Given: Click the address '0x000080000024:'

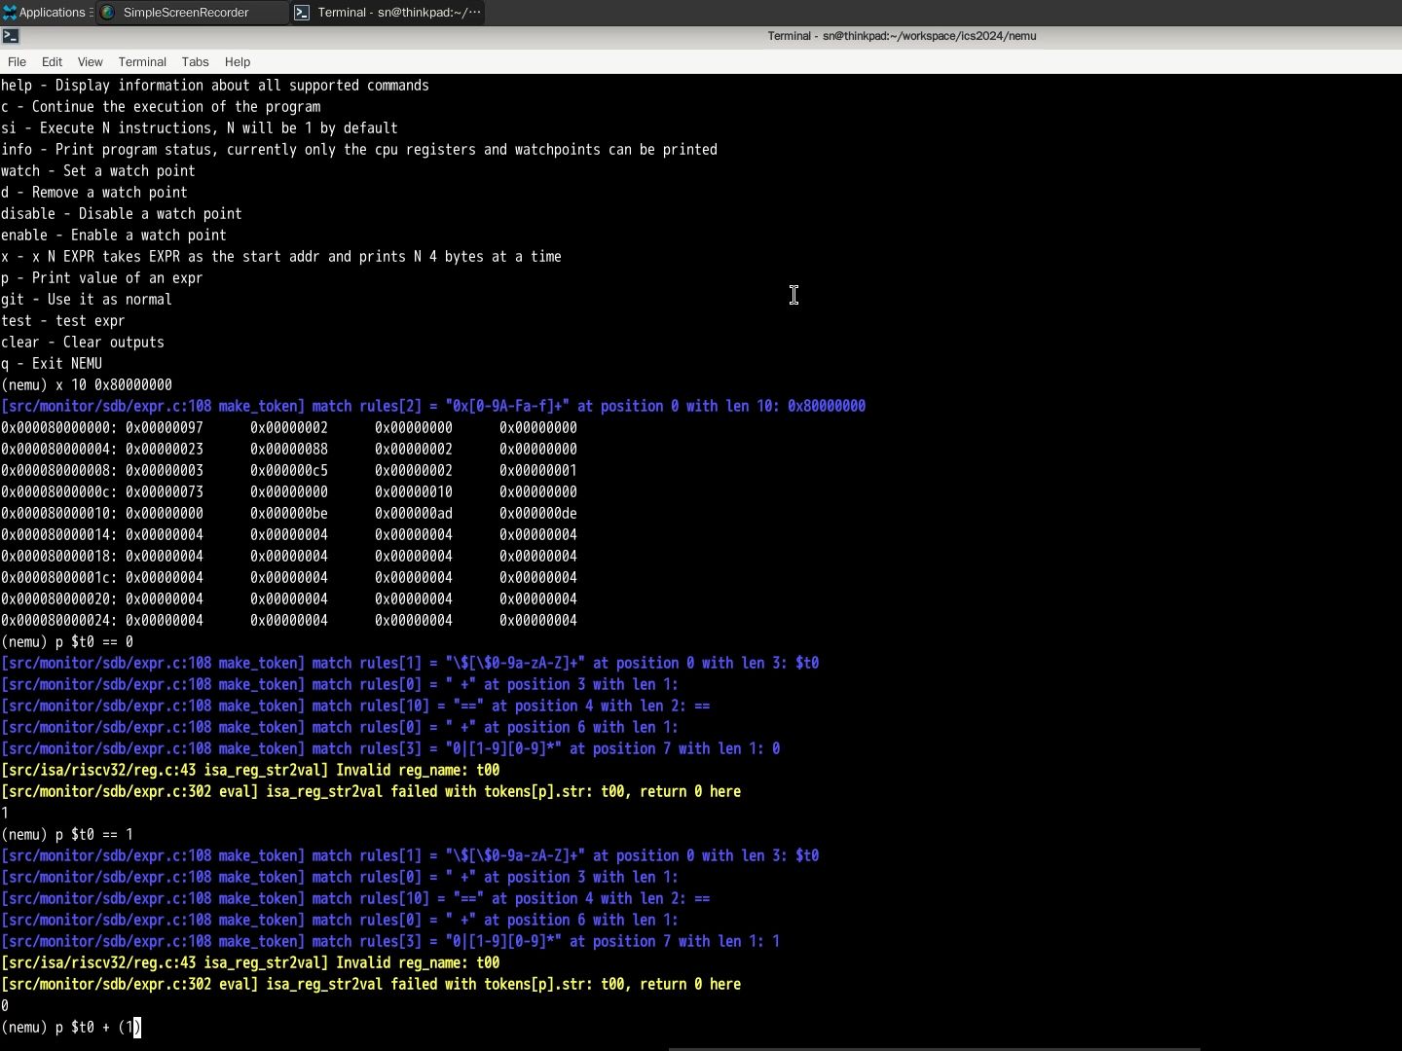Looking at the screenshot, I should [x=59, y=621].
